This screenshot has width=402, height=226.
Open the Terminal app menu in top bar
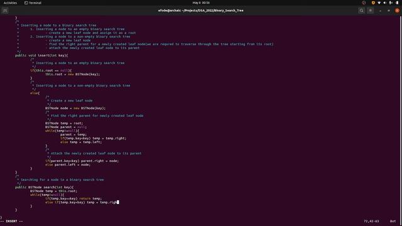(33, 3)
